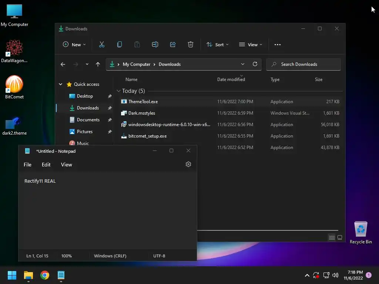This screenshot has width=379, height=284.
Task: Click the 100% zoom status entry
Action: pyautogui.click(x=67, y=256)
